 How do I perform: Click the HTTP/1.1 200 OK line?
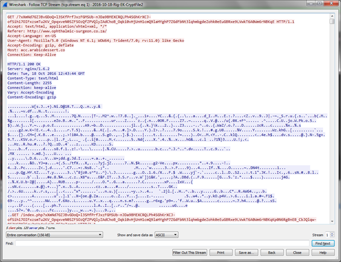coord(24,64)
